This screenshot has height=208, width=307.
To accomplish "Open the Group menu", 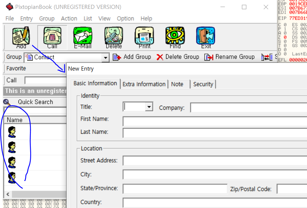I will (47, 18).
